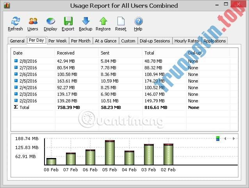Export the report using the Export icon
The height and width of the screenshot is (188, 249).
(68, 22)
